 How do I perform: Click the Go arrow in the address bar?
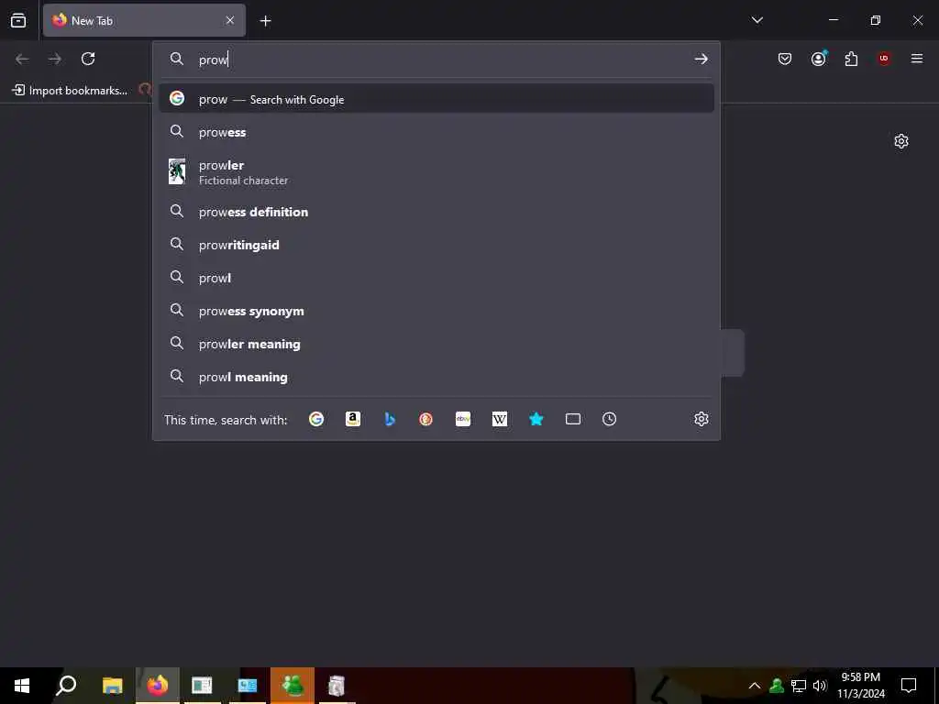click(701, 59)
